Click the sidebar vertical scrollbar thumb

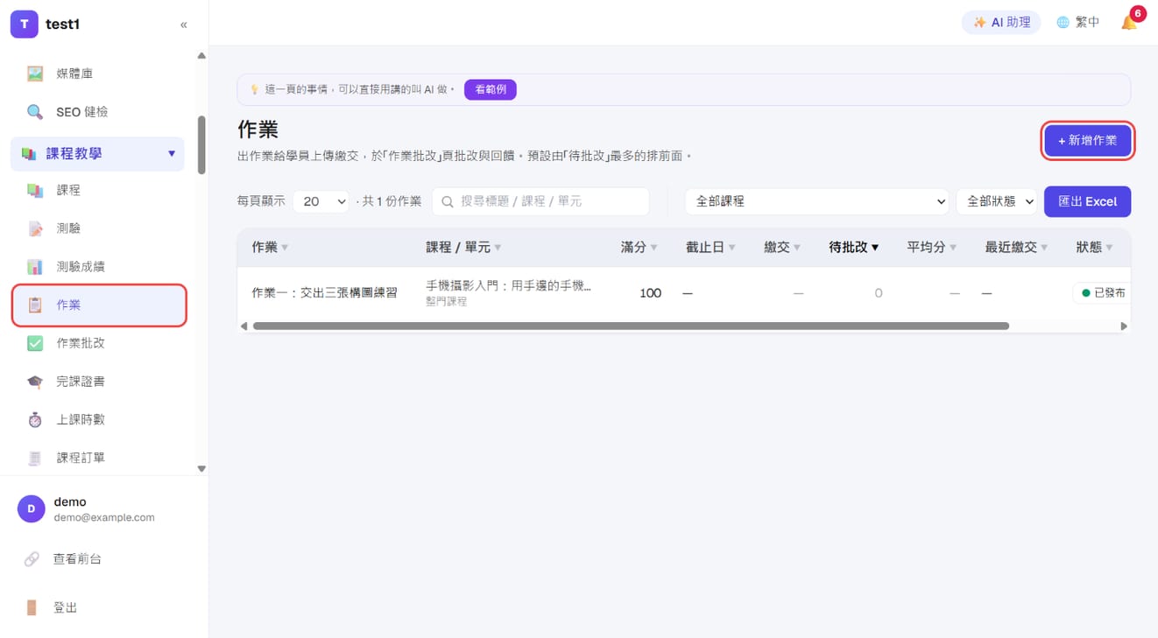201,145
